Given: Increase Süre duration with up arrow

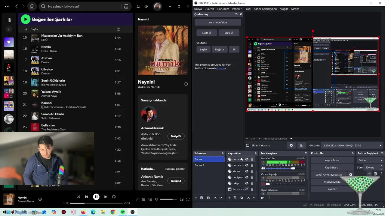Looking at the screenshot, I should point(381,166).
